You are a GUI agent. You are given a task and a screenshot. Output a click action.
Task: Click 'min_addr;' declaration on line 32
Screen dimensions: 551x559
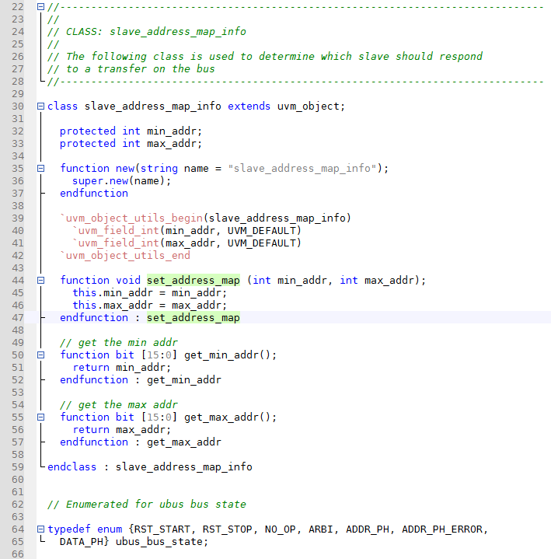[x=174, y=131]
